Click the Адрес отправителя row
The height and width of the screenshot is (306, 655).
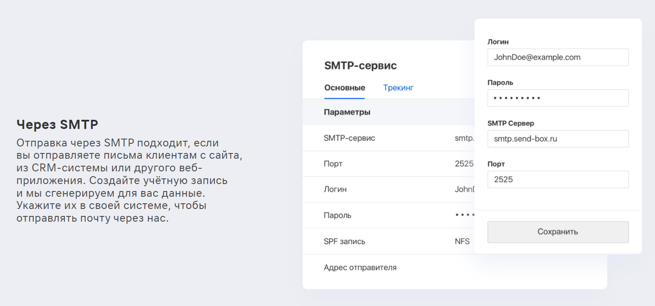click(x=389, y=267)
